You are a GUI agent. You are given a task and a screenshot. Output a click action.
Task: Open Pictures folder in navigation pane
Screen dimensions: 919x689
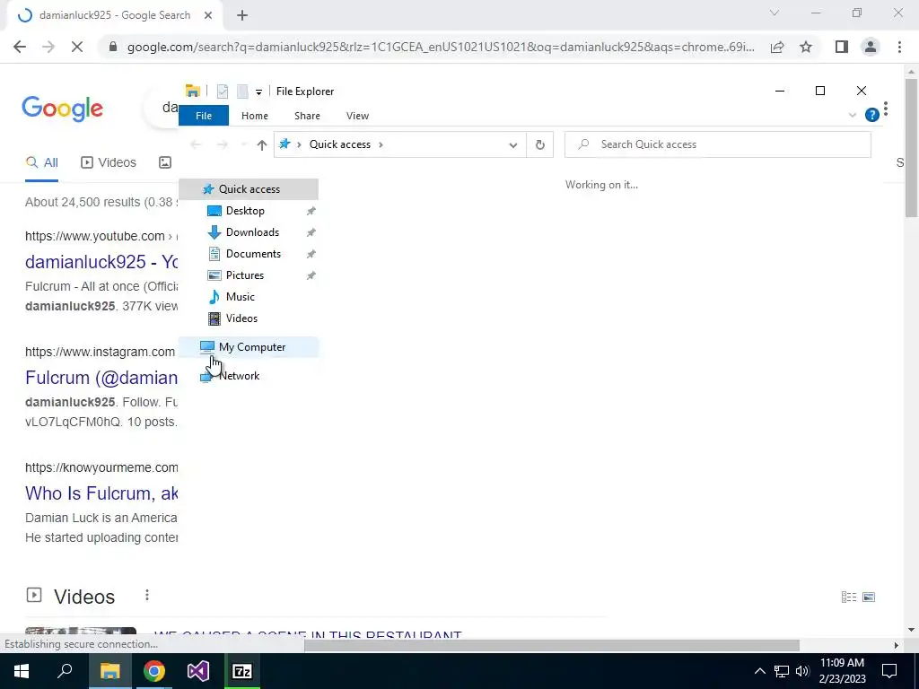pos(244,275)
